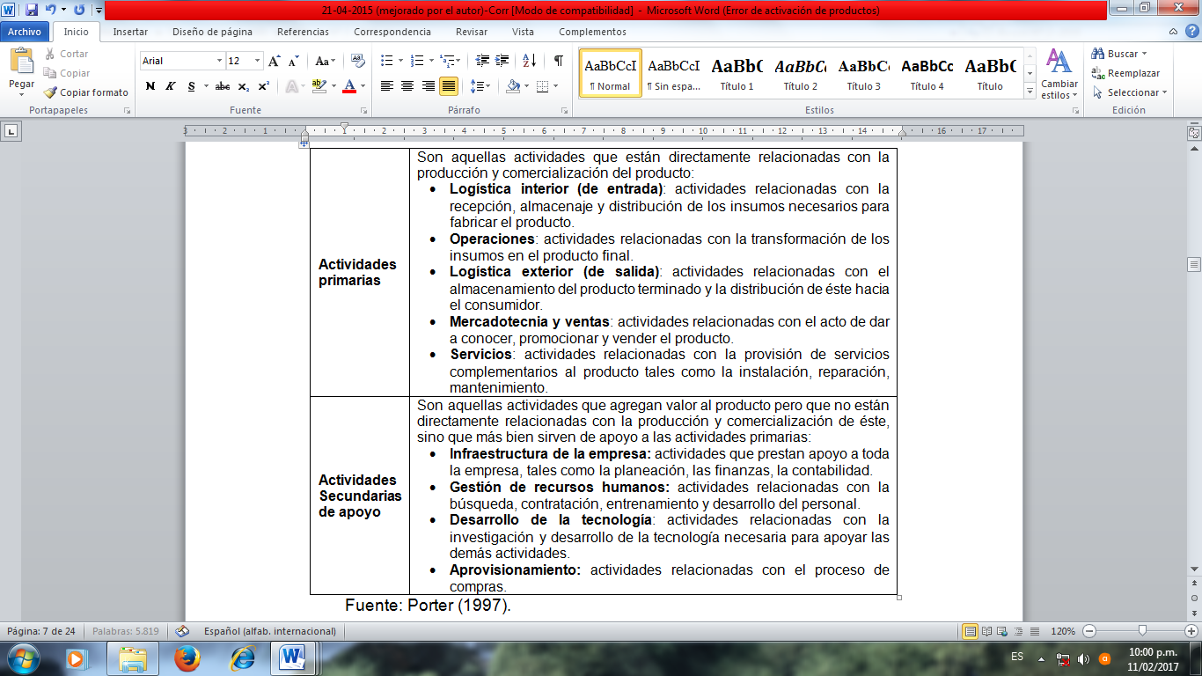Toggle bold (N) formatting
The width and height of the screenshot is (1202, 676).
[x=150, y=86]
